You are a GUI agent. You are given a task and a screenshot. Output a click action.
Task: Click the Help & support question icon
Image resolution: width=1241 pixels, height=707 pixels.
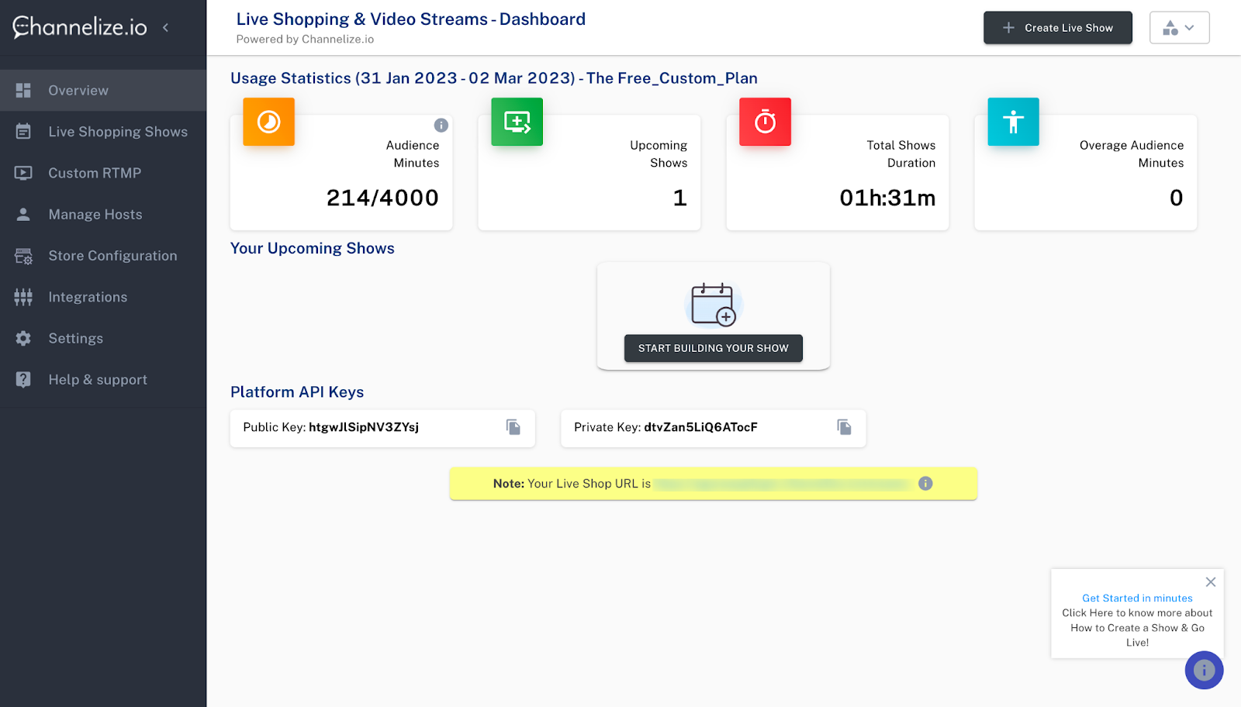pyautogui.click(x=23, y=380)
